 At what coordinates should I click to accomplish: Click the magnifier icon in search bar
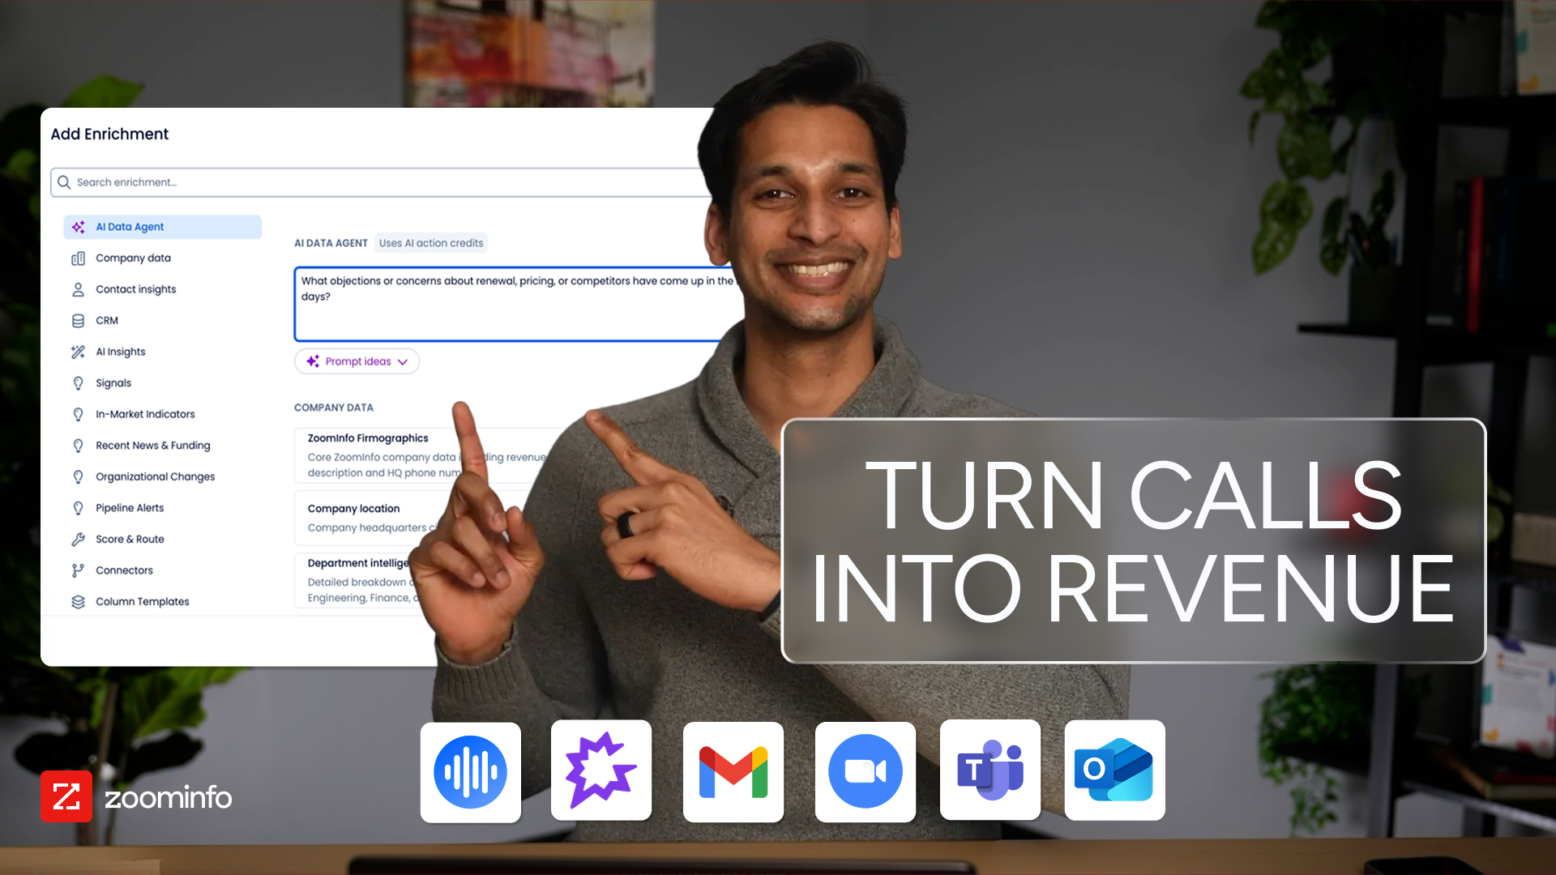click(64, 182)
